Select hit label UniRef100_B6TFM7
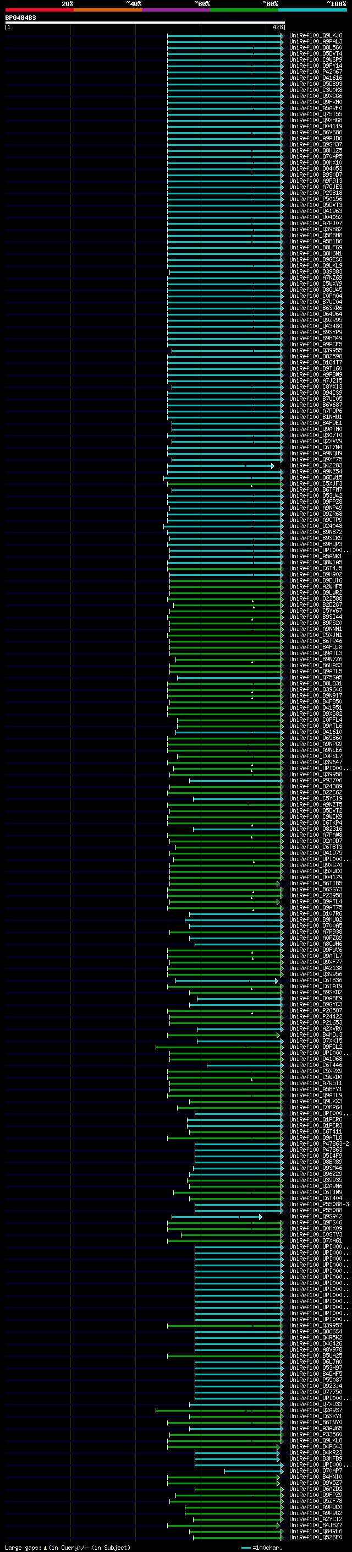This screenshot has height=1552, width=352. pos(316,490)
